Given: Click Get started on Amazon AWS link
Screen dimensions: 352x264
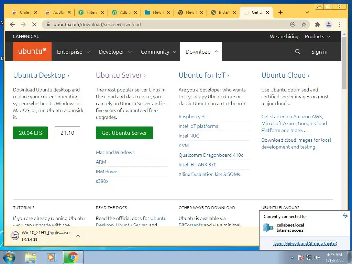Looking at the screenshot, I should (294, 123).
